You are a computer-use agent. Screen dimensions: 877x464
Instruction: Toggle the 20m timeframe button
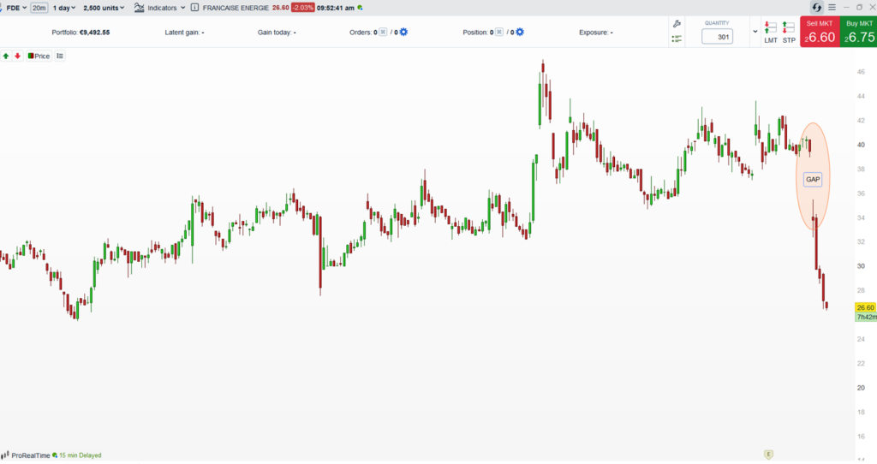point(39,8)
